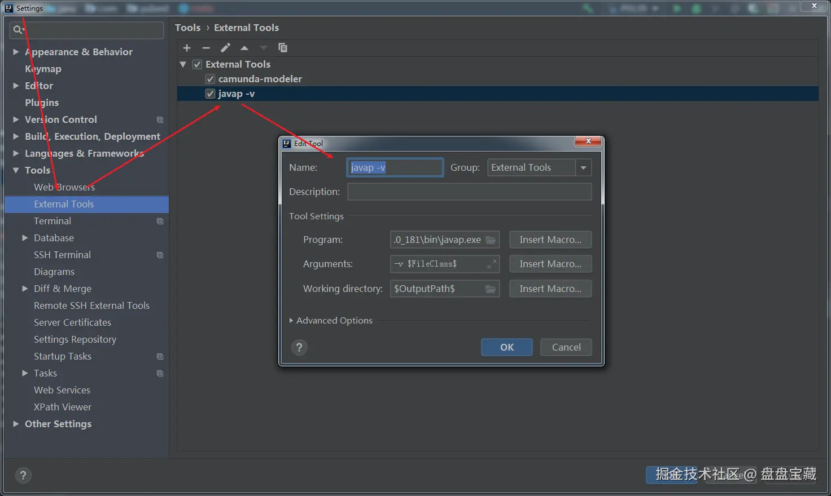
Task: Expand the Database settings node
Action: click(25, 238)
